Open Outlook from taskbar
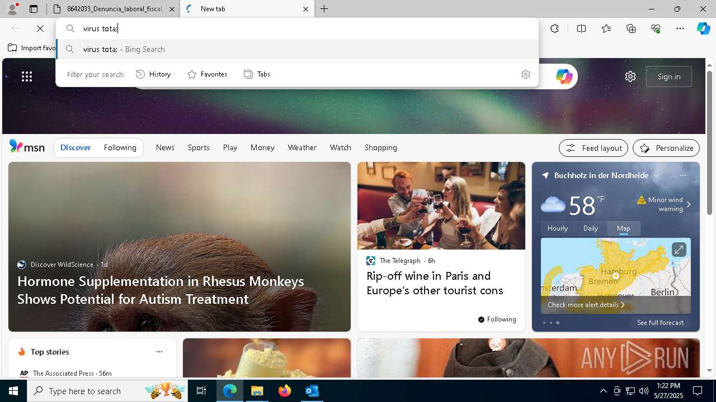Viewport: 716px width, 402px height. [x=312, y=391]
